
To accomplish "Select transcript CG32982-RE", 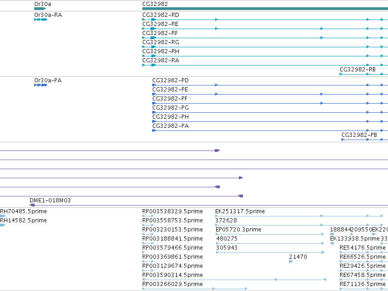I will pyautogui.click(x=160, y=24).
